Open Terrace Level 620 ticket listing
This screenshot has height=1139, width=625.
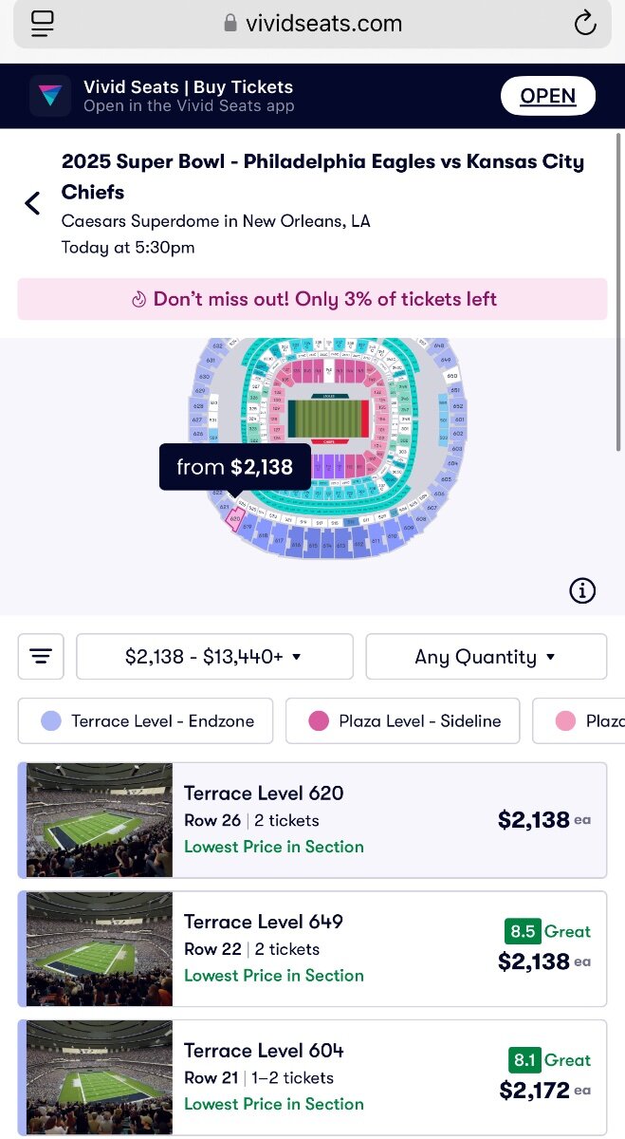[379, 820]
